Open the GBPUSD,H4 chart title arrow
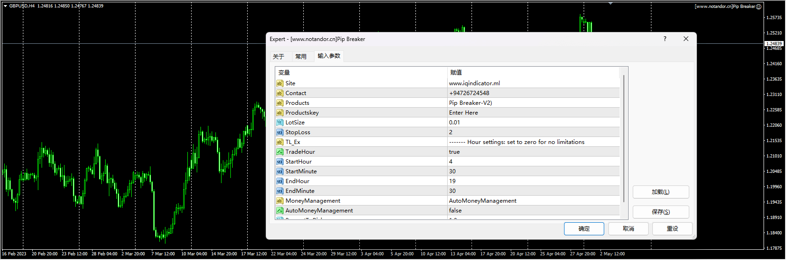This screenshot has height=260, width=786. pyautogui.click(x=5, y=6)
